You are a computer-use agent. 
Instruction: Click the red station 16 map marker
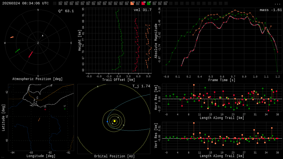pyautogui.click(x=45, y=109)
